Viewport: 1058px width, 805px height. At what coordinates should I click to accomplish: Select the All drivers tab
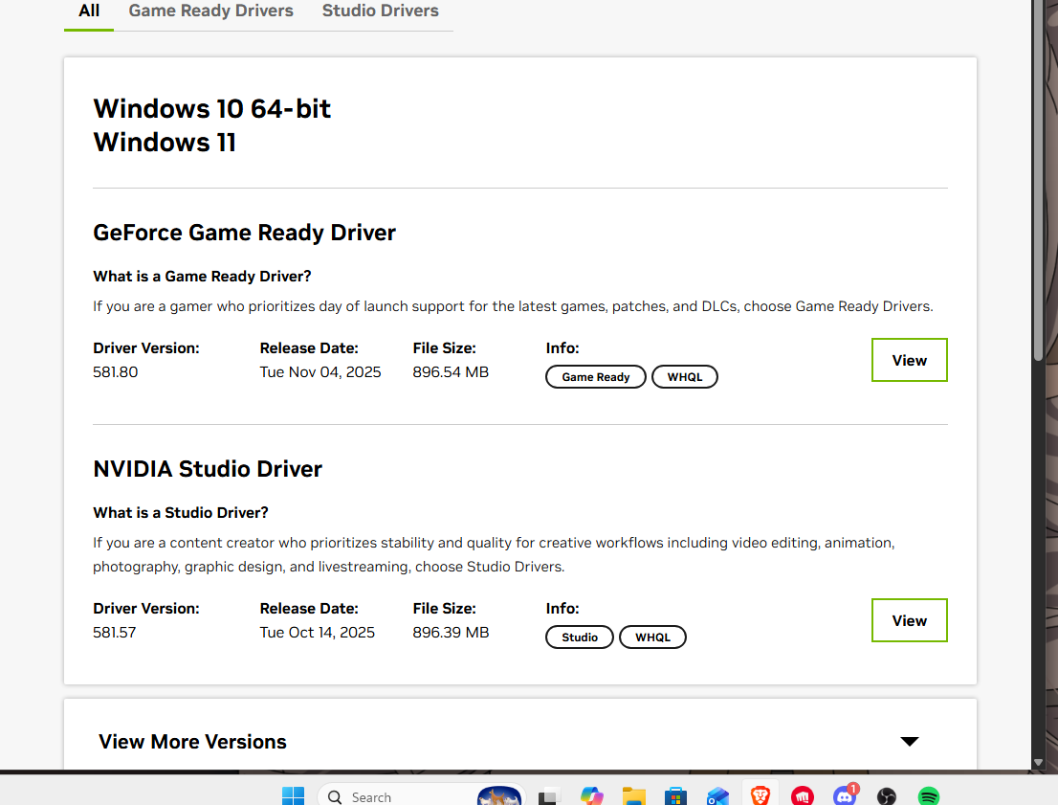(88, 11)
